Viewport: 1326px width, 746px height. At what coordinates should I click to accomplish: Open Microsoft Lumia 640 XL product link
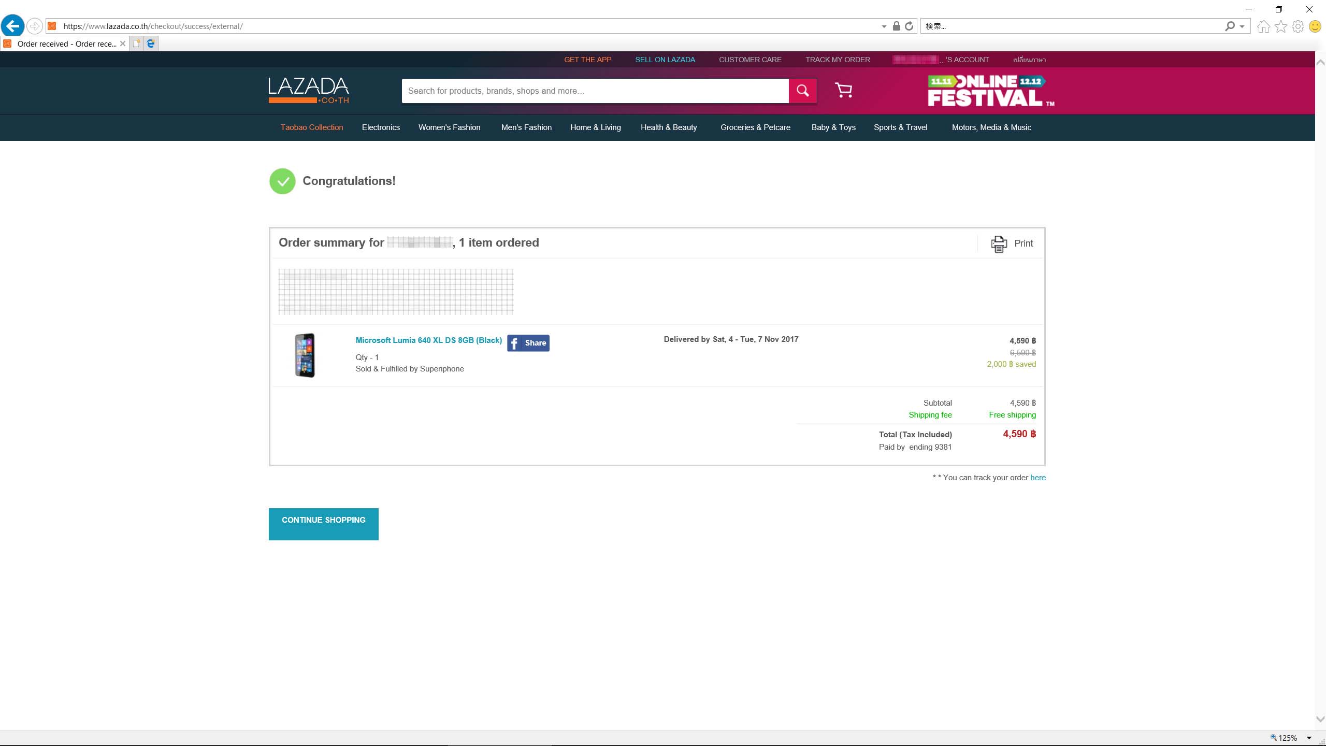(428, 340)
